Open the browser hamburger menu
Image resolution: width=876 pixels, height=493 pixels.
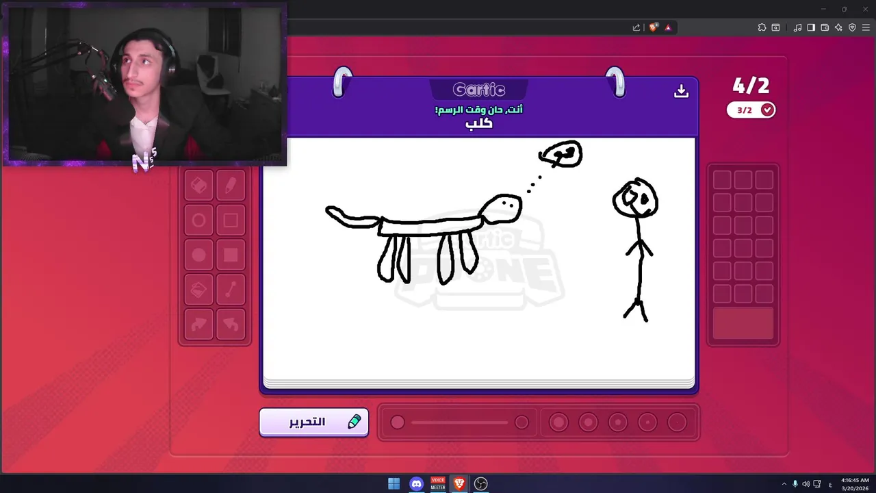coord(866,27)
